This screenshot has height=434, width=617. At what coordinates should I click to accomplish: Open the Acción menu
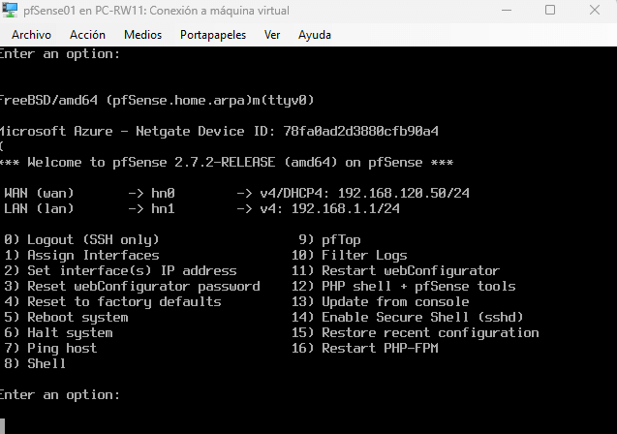pyautogui.click(x=87, y=34)
